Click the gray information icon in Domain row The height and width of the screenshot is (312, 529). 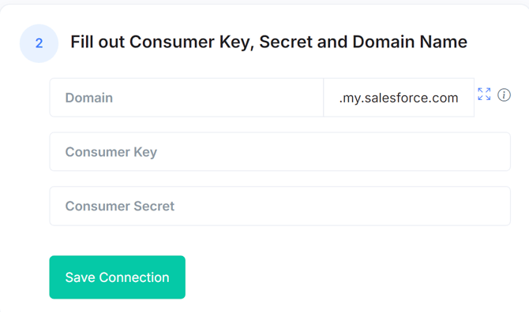pyautogui.click(x=504, y=95)
